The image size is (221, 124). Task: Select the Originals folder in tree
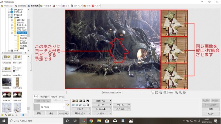(23, 38)
